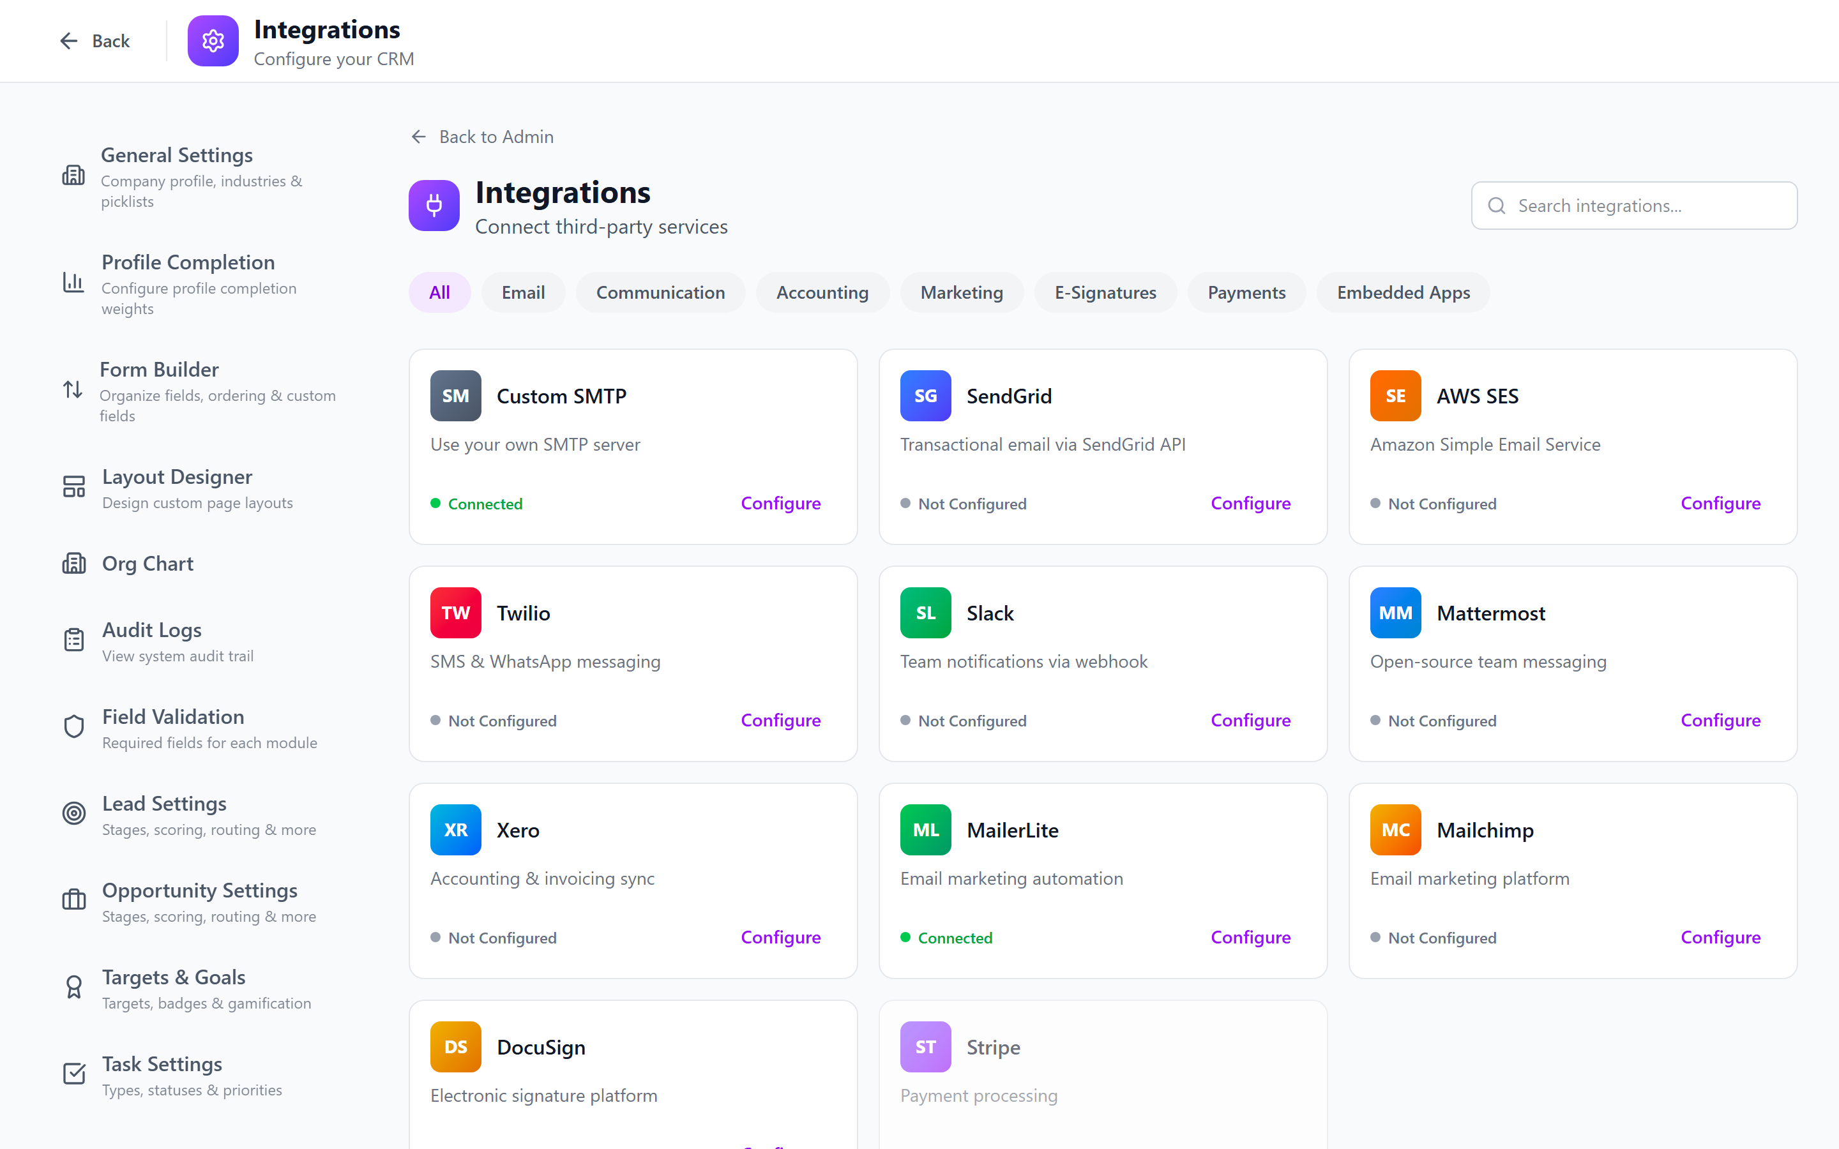Open the Form Builder page
The image size is (1839, 1149).
coord(199,391)
